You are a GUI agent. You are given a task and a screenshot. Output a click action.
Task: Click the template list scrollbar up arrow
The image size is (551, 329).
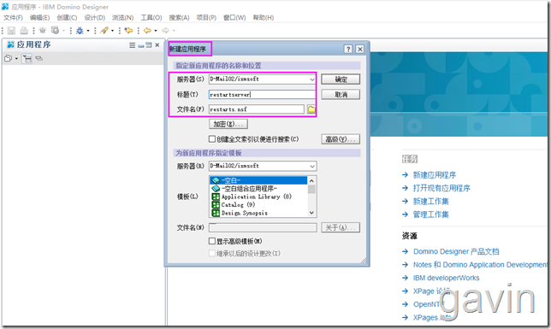(x=311, y=180)
